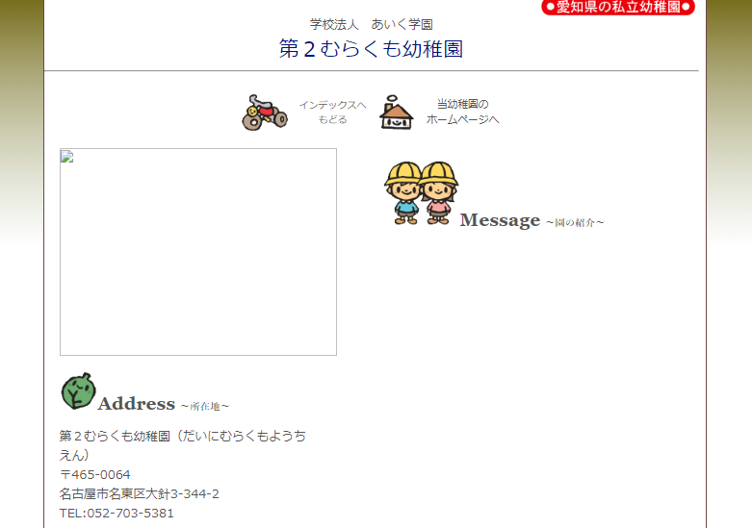The height and width of the screenshot is (528, 752).
Task: Click the boy in the blue shirt
Action: 405,192
